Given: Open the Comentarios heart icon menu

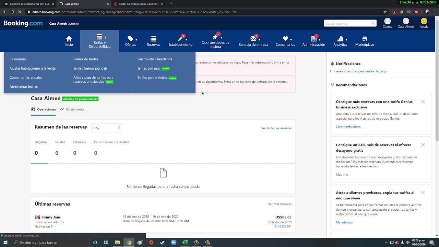Looking at the screenshot, I should click(x=285, y=39).
